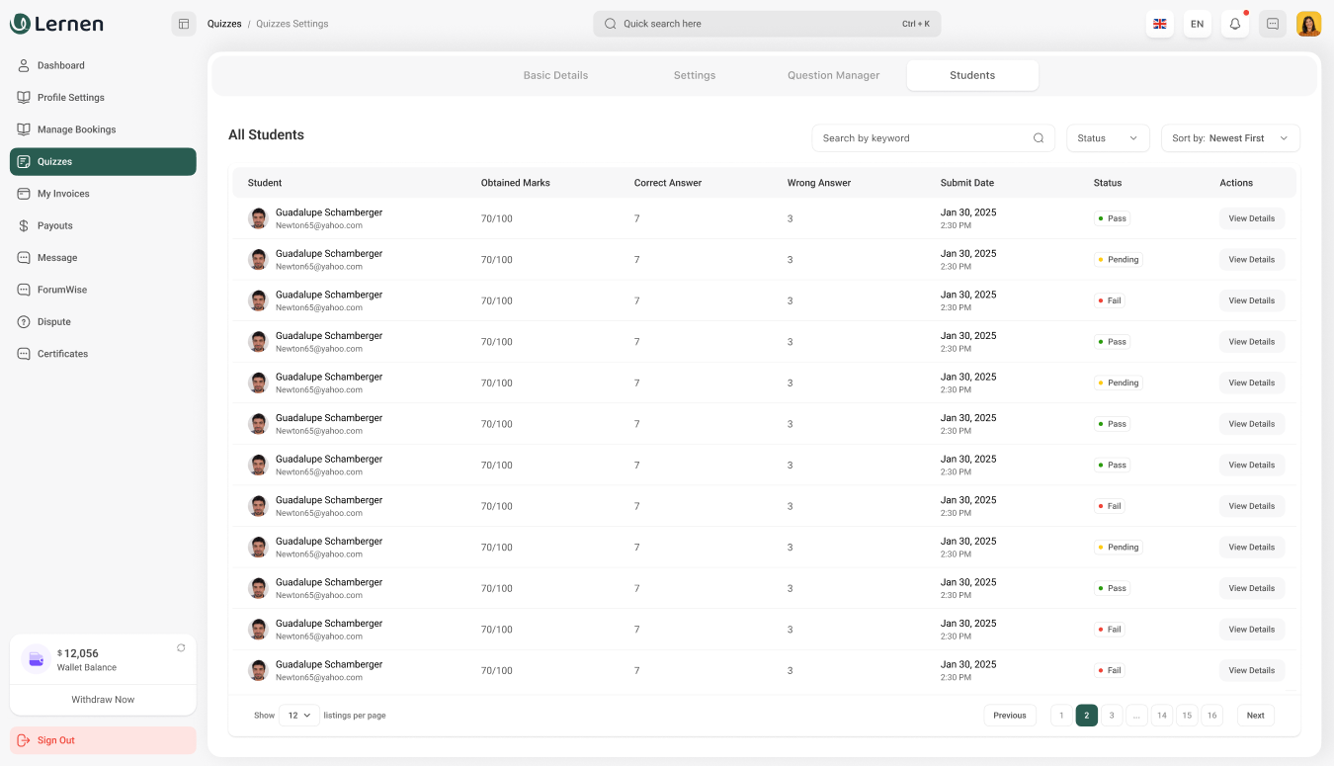Click the notification bell icon
The width and height of the screenshot is (1334, 766).
click(1234, 24)
